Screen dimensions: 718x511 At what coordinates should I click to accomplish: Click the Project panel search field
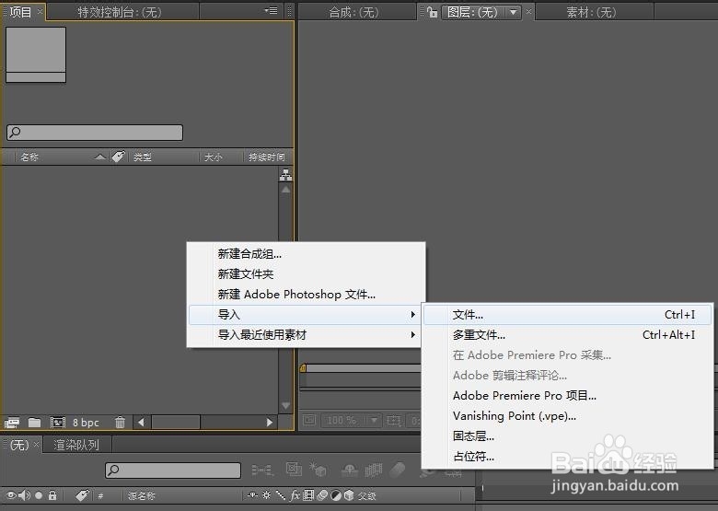click(x=95, y=133)
